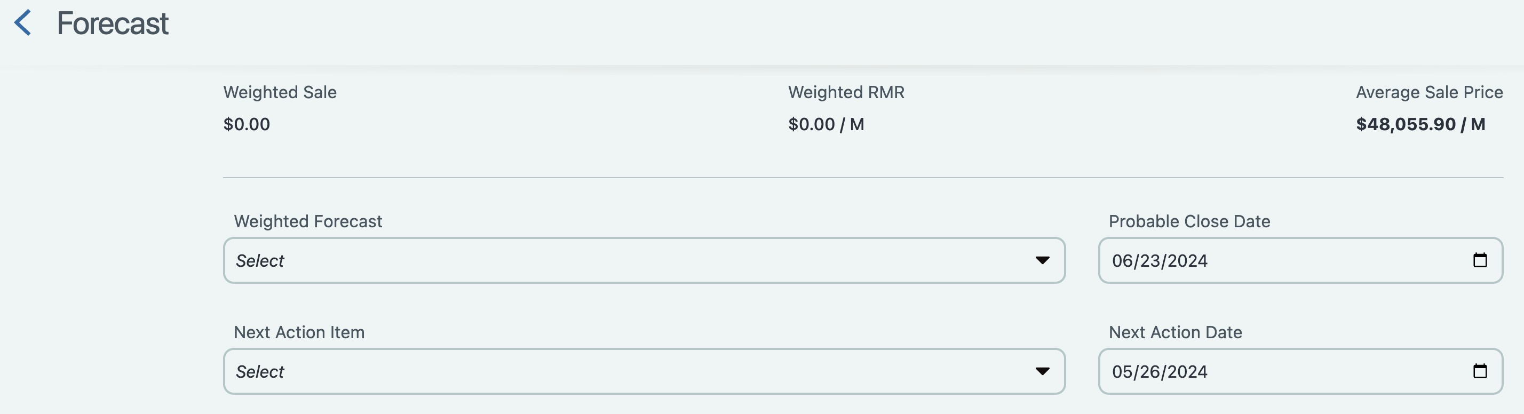Click the Forecast page title
Screen dimensions: 1524x414
click(113, 23)
